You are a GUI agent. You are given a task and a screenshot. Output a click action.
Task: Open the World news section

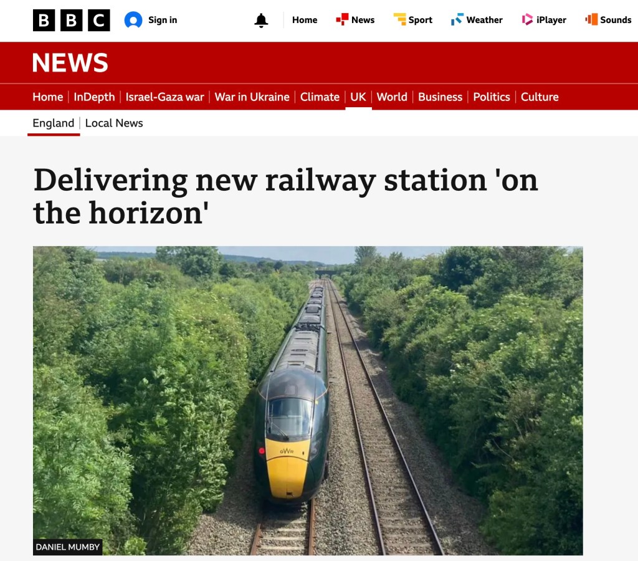(x=392, y=97)
